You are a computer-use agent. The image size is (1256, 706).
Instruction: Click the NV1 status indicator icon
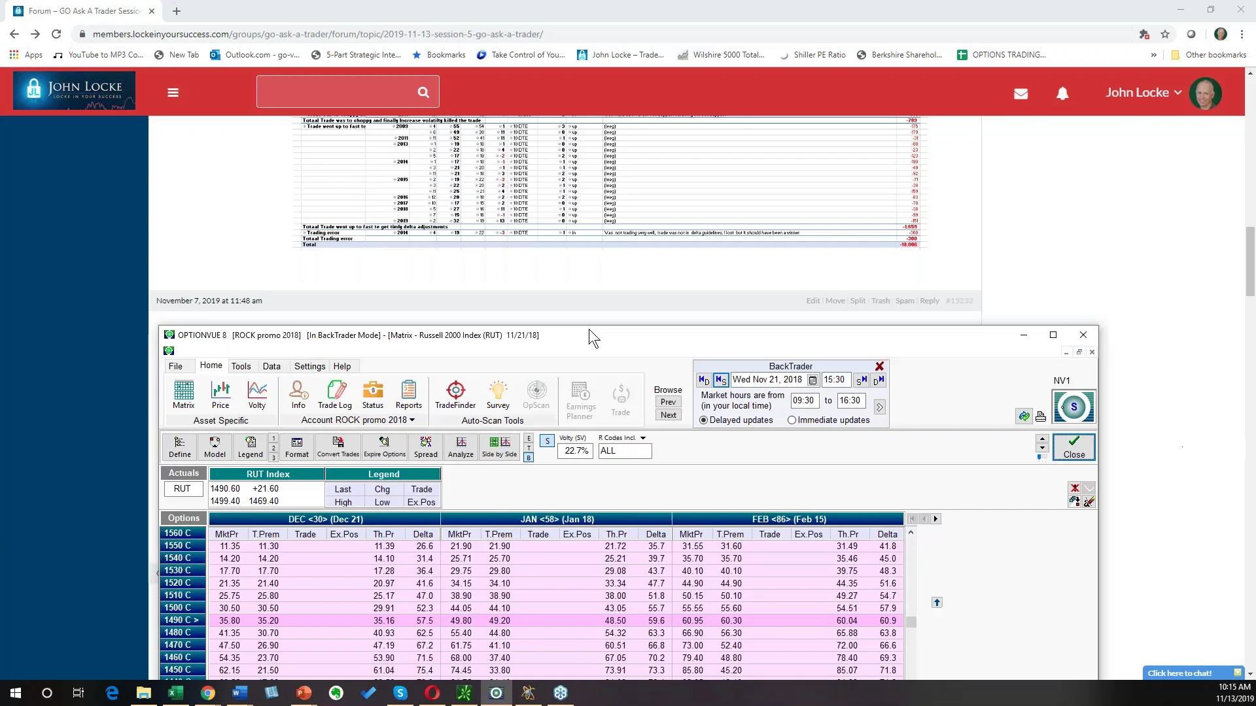tap(1073, 407)
